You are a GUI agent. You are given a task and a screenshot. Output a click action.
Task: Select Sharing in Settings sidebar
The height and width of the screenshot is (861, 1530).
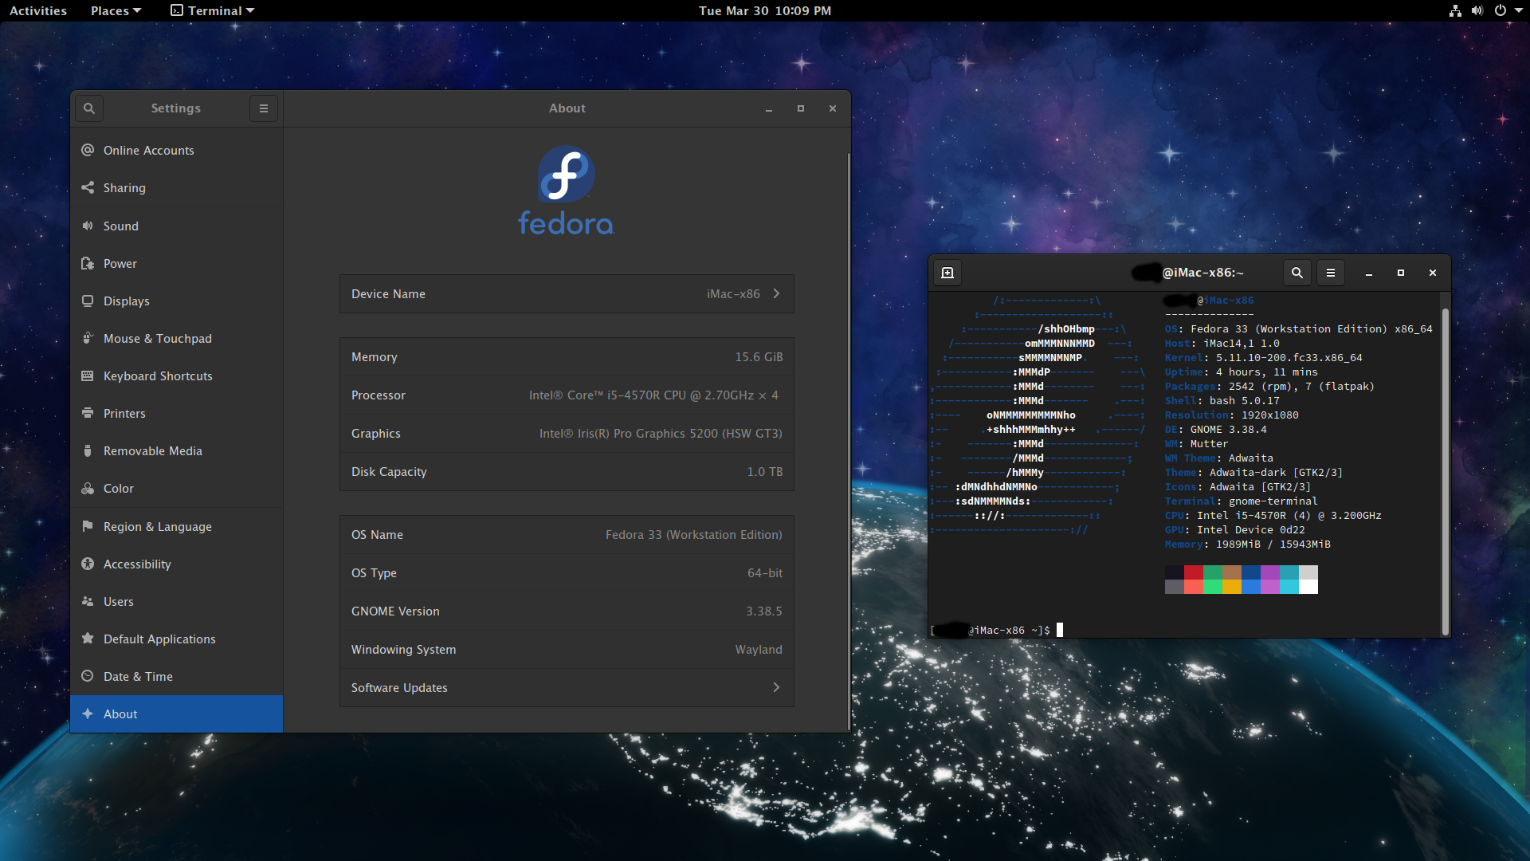tap(177, 187)
